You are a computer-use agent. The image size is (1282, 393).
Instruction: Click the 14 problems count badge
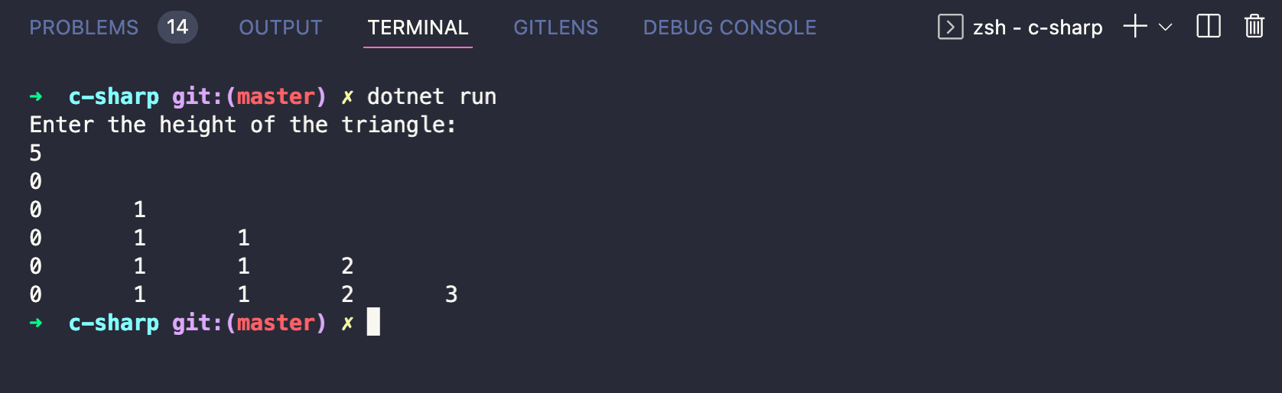pos(177,28)
